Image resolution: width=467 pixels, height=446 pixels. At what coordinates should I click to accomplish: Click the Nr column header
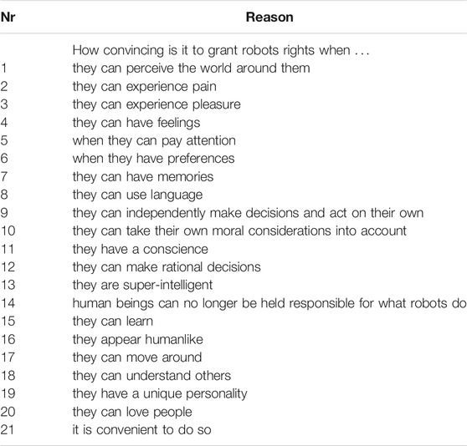pos(8,18)
